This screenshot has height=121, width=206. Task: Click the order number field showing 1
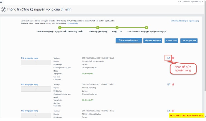pyautogui.click(x=36, y=63)
